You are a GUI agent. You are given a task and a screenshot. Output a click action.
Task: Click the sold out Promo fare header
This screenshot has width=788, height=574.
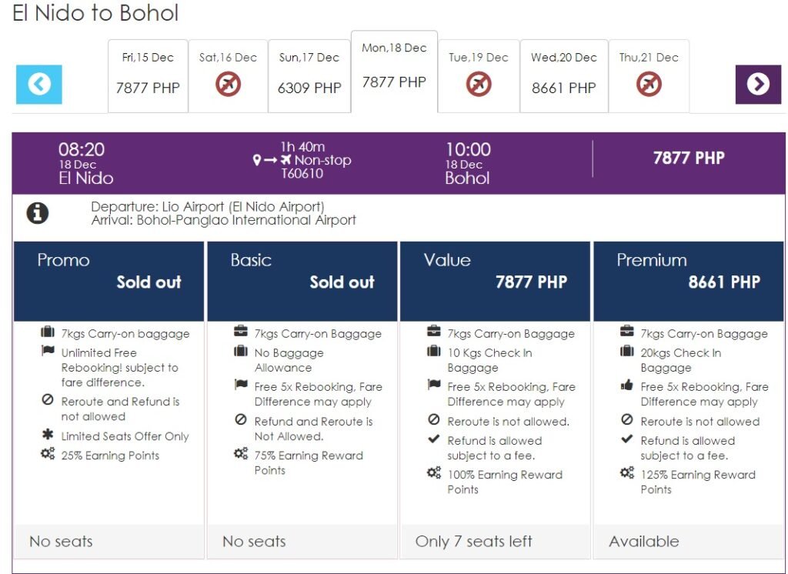point(109,281)
